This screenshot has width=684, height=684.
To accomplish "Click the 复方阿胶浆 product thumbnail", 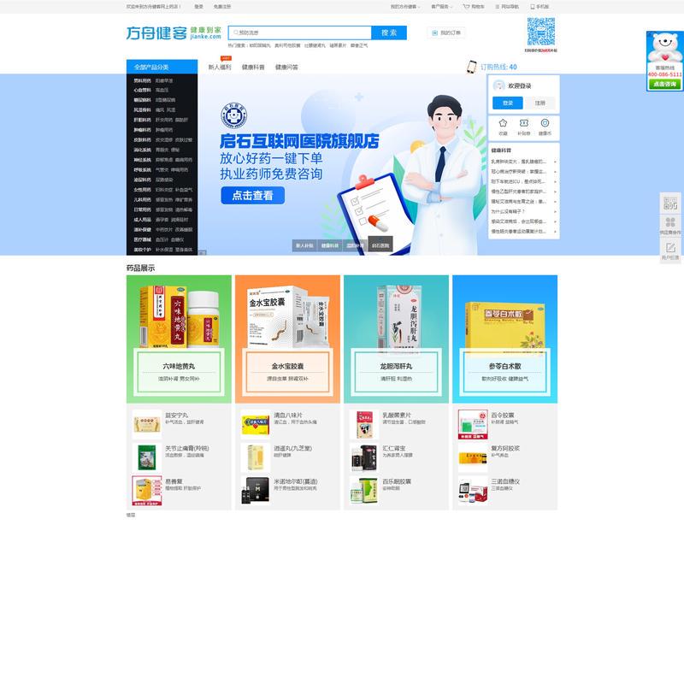I will pos(473,457).
